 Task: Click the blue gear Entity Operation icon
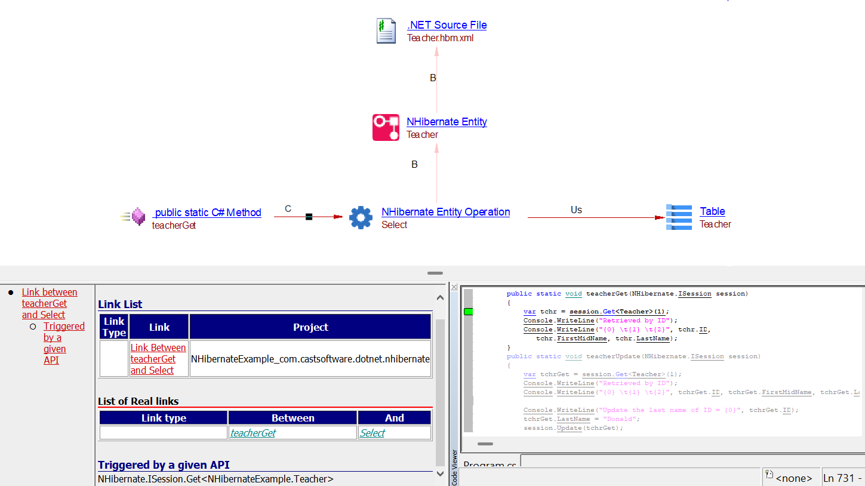(361, 218)
